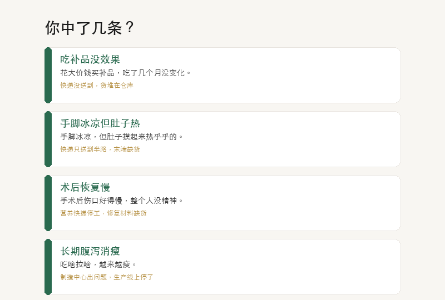This screenshot has width=445, height=300.
Task: Click green bar on 手脚冰凉但肚子热 card
Action: coord(48,139)
